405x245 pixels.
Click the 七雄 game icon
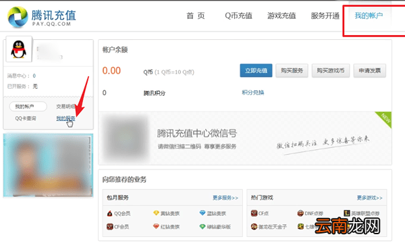point(300,226)
